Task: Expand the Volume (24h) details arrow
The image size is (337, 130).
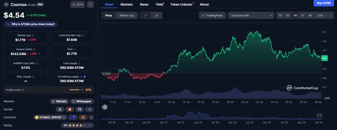Action: (39, 54)
